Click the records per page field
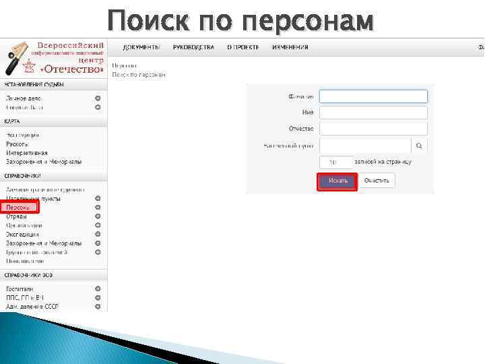The image size is (485, 364). pyautogui.click(x=335, y=162)
